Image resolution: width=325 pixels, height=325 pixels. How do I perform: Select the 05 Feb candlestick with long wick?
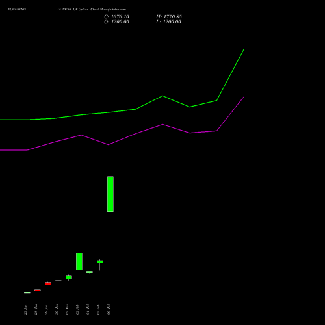[100, 262]
